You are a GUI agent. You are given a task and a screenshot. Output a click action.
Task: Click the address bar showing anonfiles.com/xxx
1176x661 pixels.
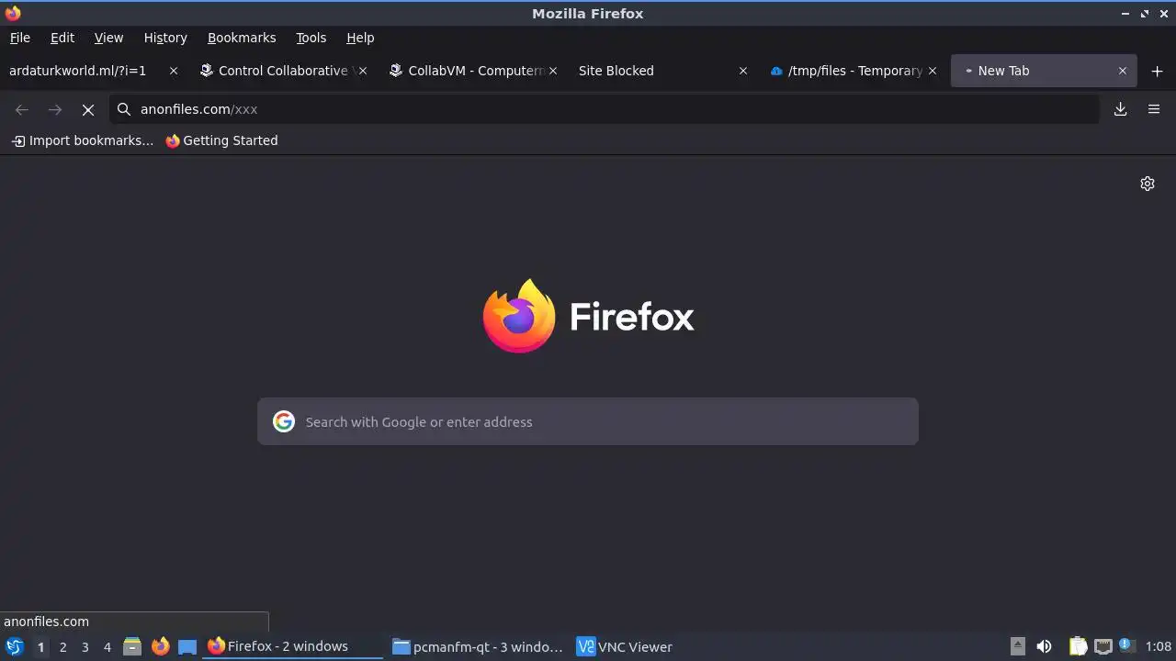(605, 109)
